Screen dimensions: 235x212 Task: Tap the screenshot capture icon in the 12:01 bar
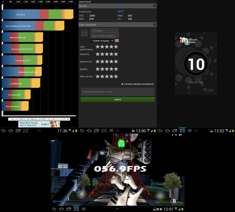tap(76, 209)
